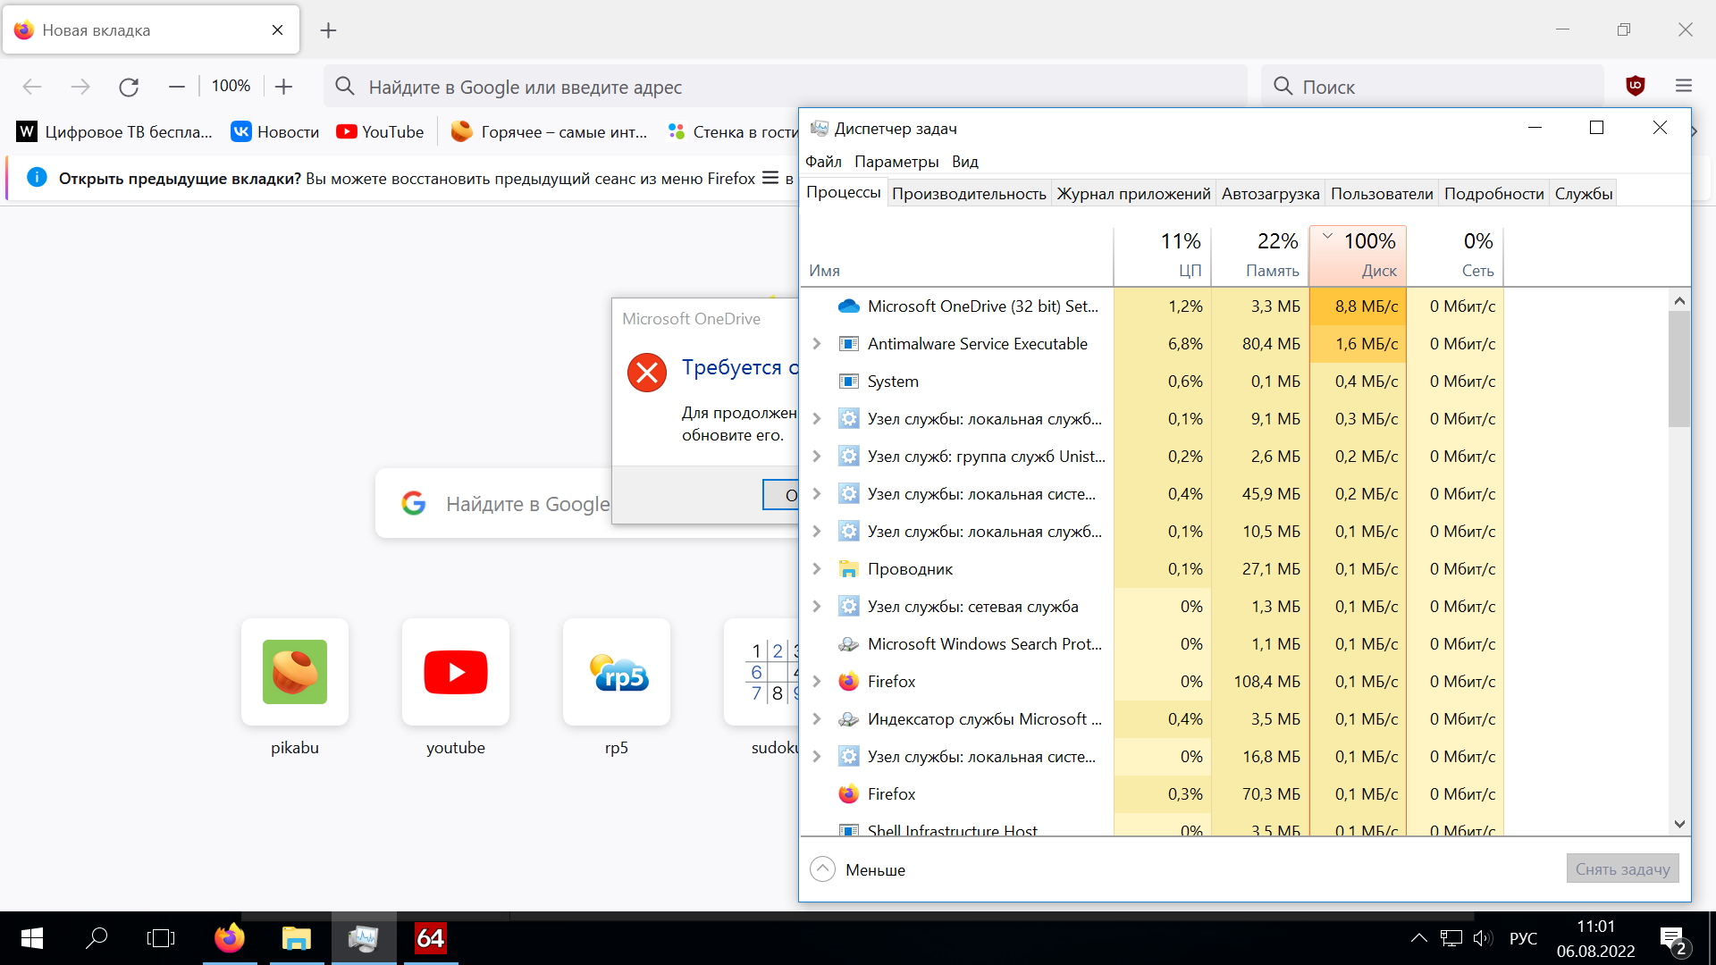Open File Explorer from the taskbar

pyautogui.click(x=296, y=938)
